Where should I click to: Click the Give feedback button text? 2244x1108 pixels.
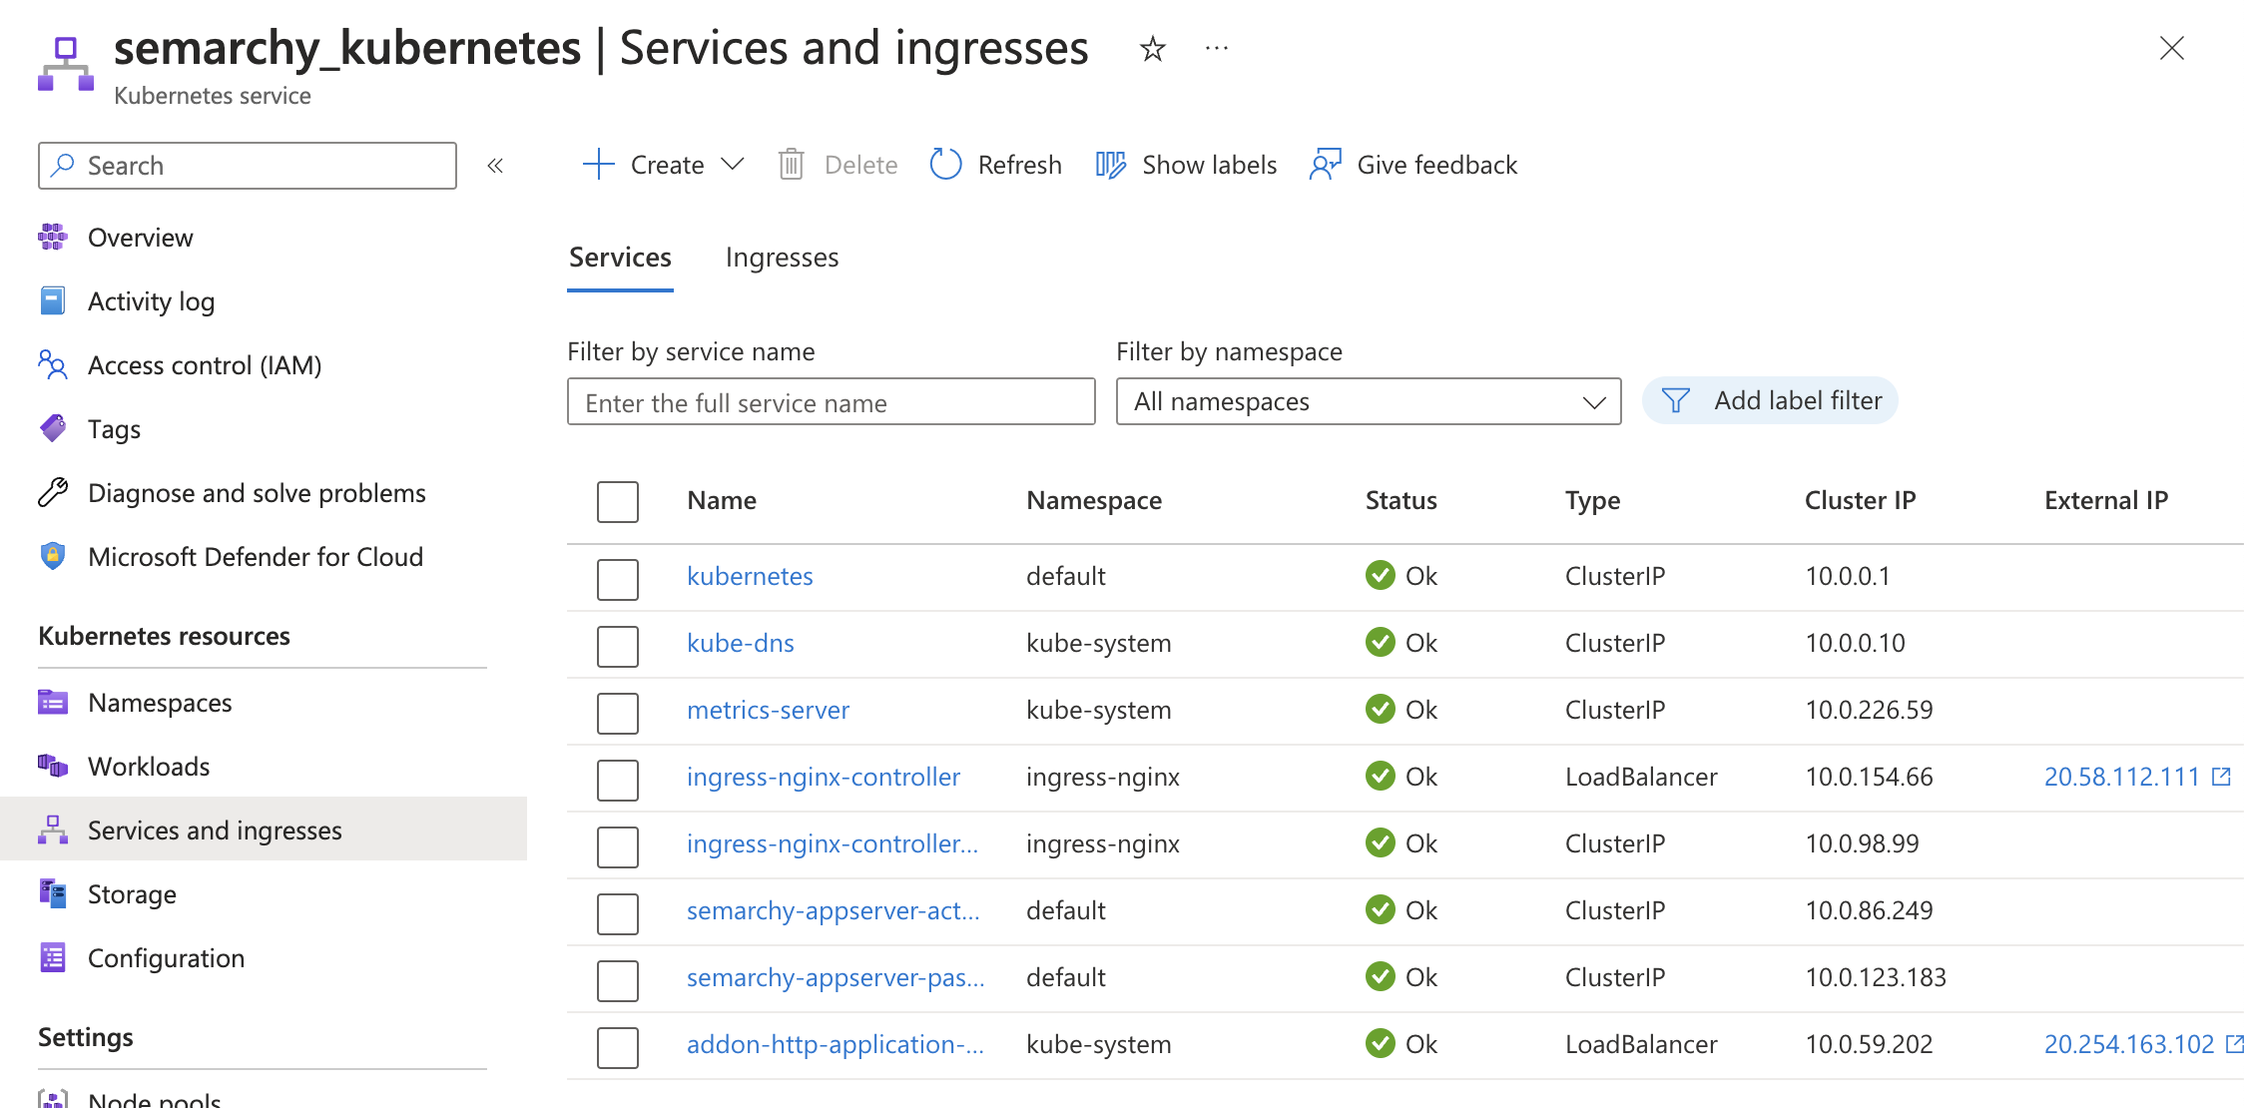tap(1436, 165)
